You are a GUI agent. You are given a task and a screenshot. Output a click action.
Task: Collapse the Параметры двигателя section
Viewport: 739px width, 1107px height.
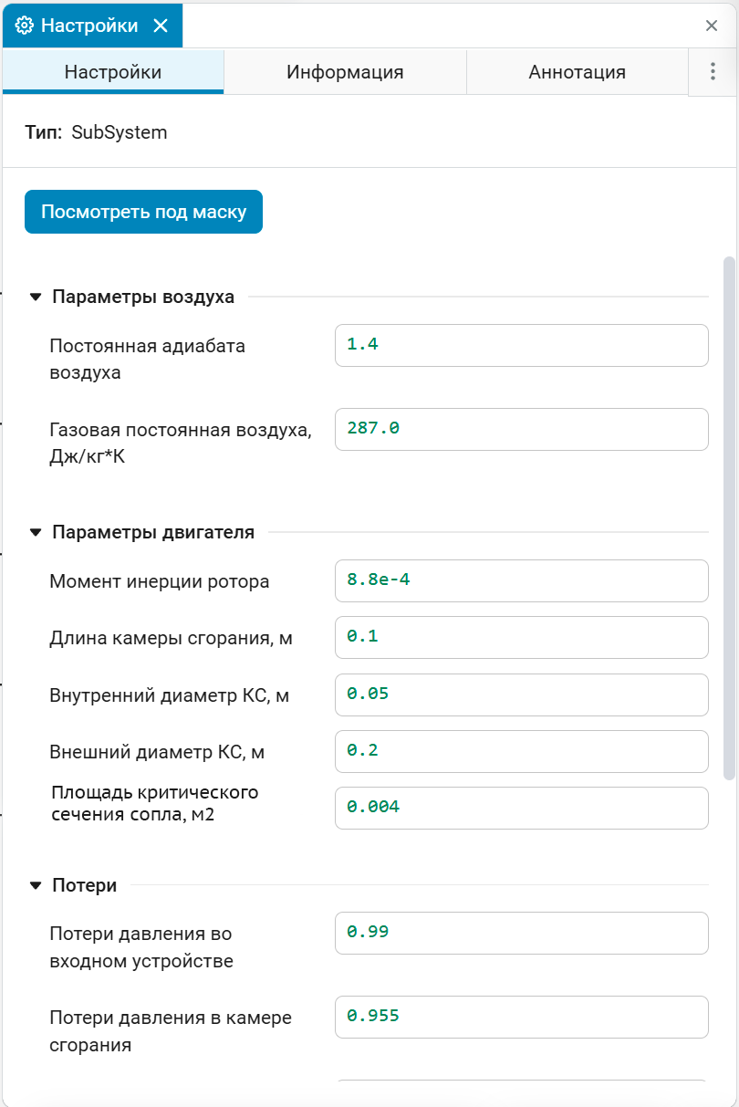click(36, 532)
